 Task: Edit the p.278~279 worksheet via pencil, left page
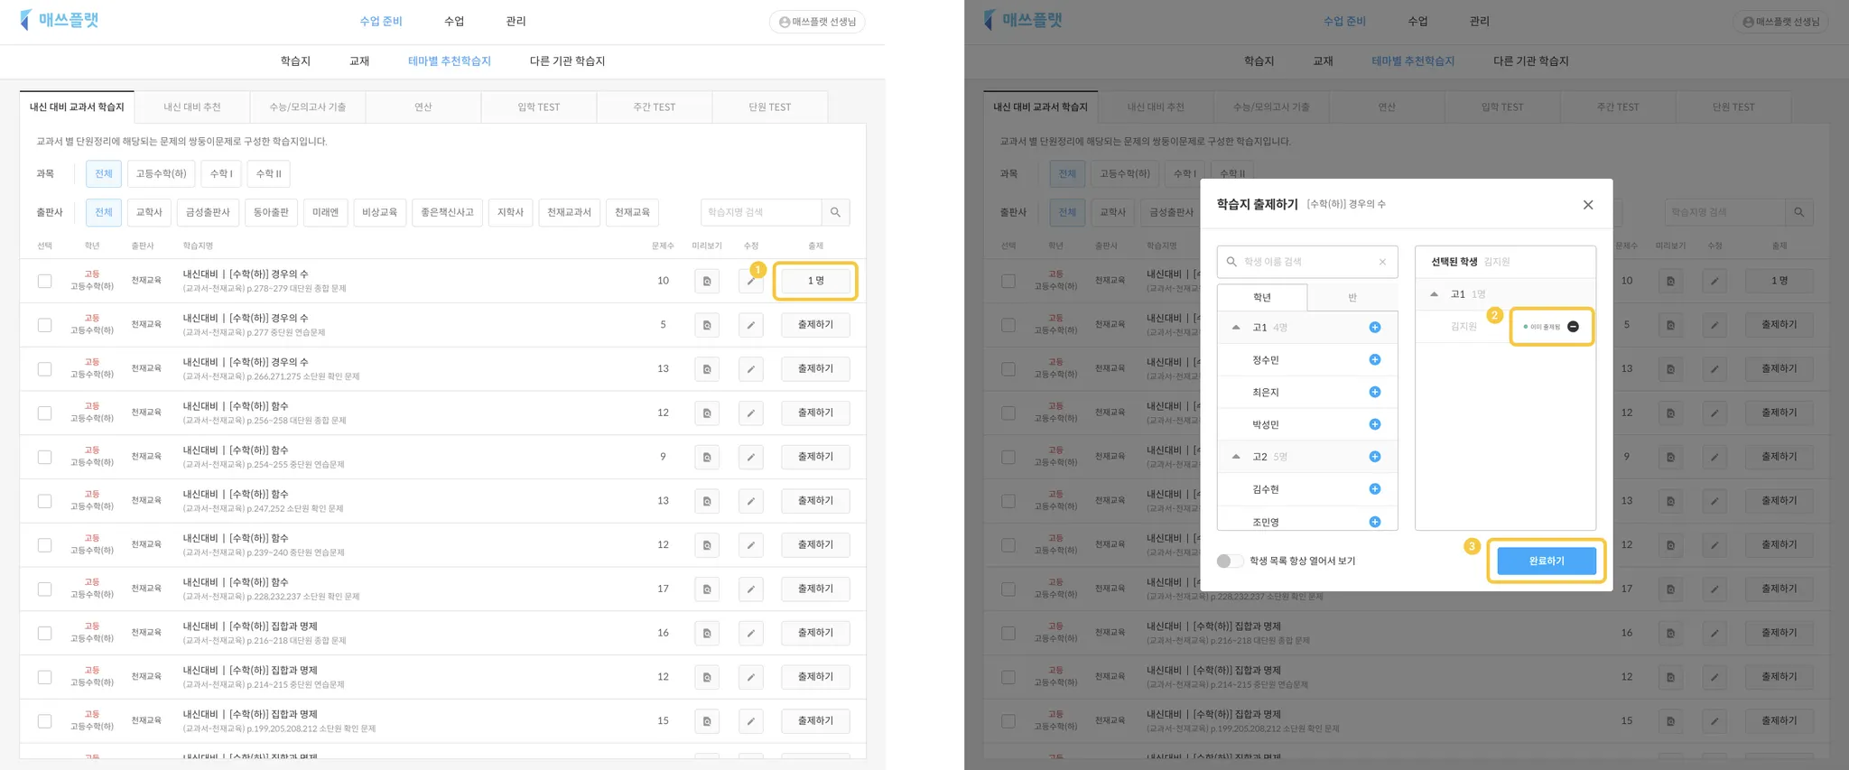750,281
